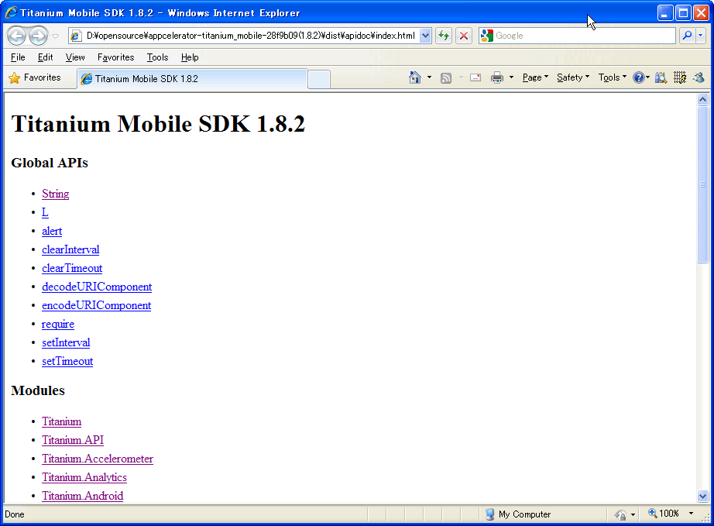Click the Read Mail icon
714x526 pixels.
coord(475,78)
